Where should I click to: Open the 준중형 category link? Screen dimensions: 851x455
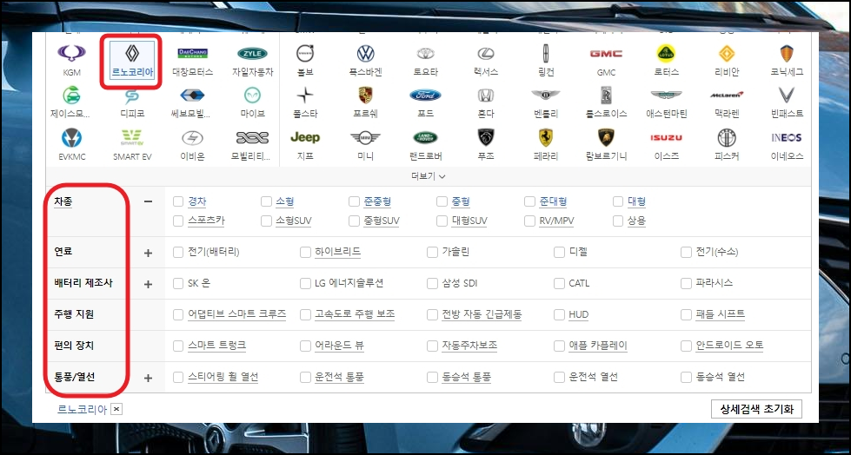(378, 201)
